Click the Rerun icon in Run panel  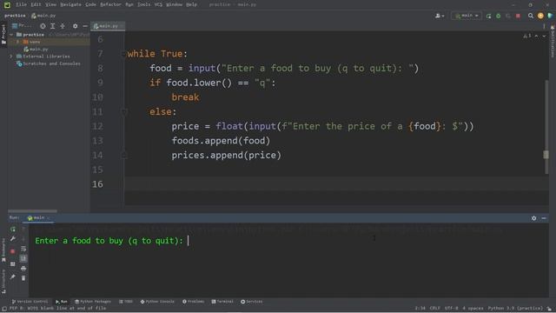[13, 229]
